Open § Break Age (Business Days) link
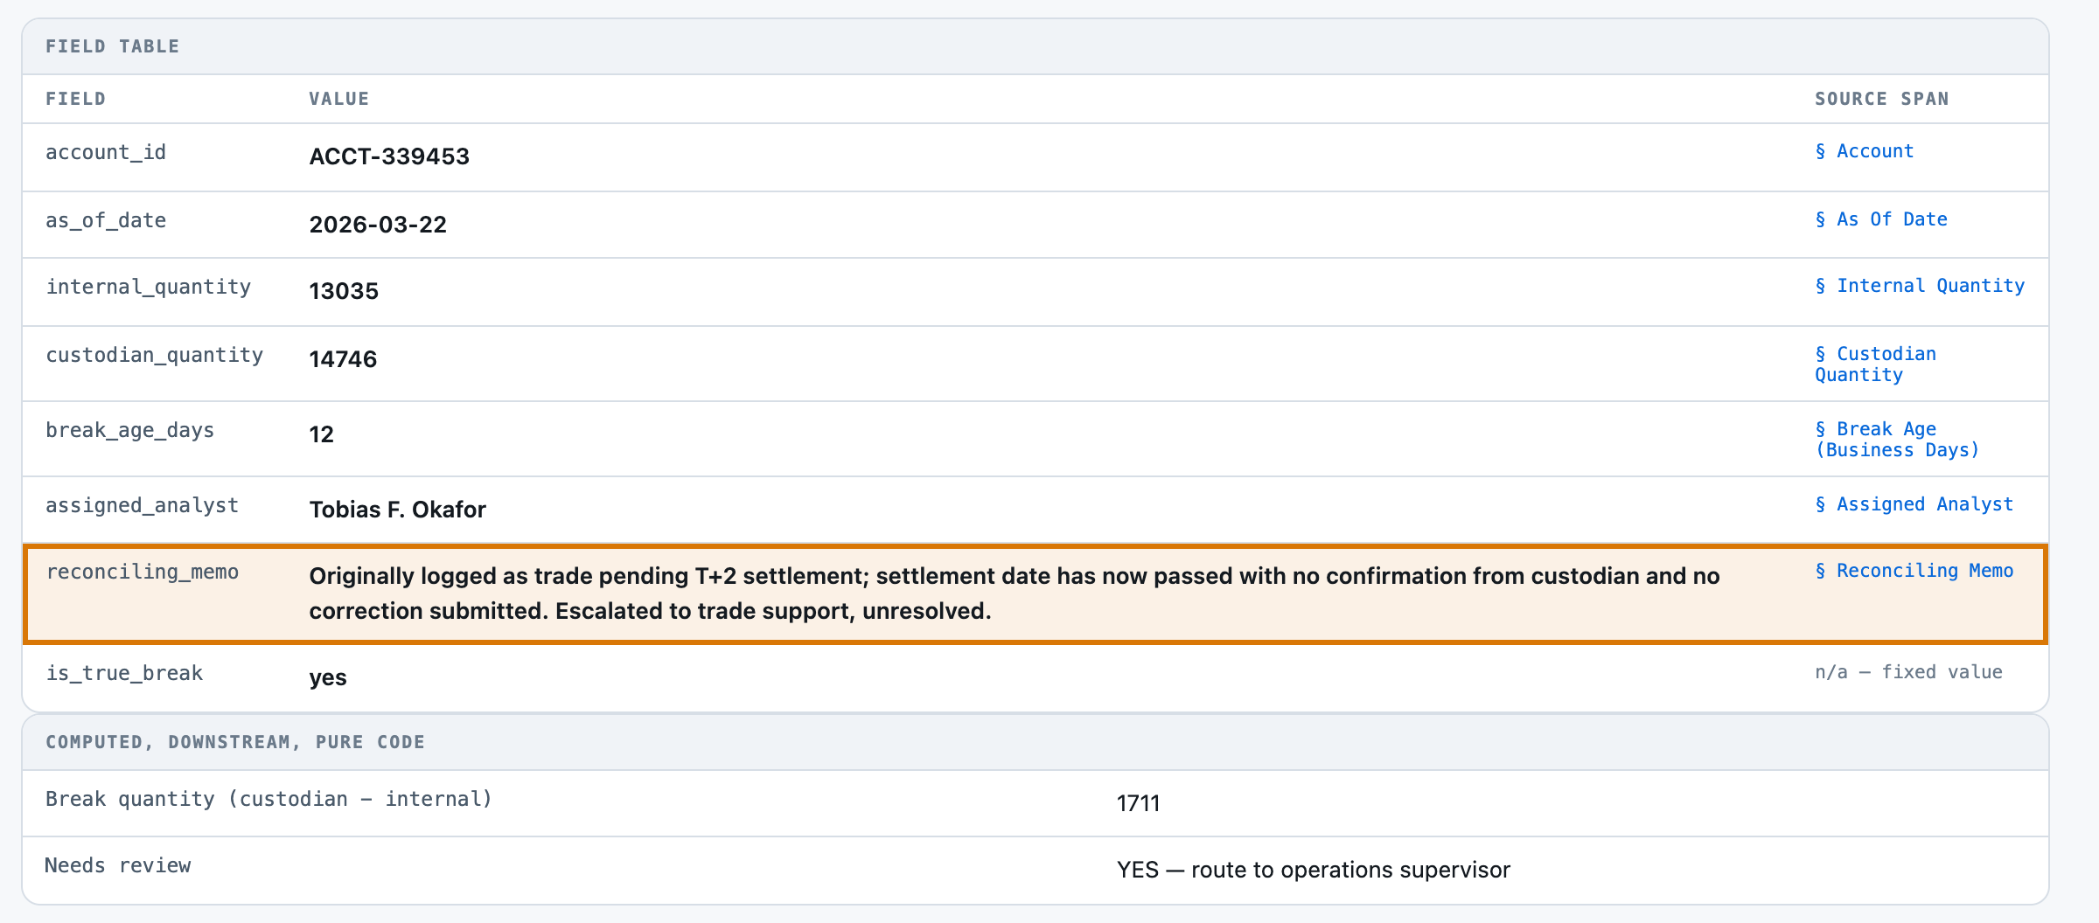This screenshot has height=923, width=2099. (x=1897, y=440)
